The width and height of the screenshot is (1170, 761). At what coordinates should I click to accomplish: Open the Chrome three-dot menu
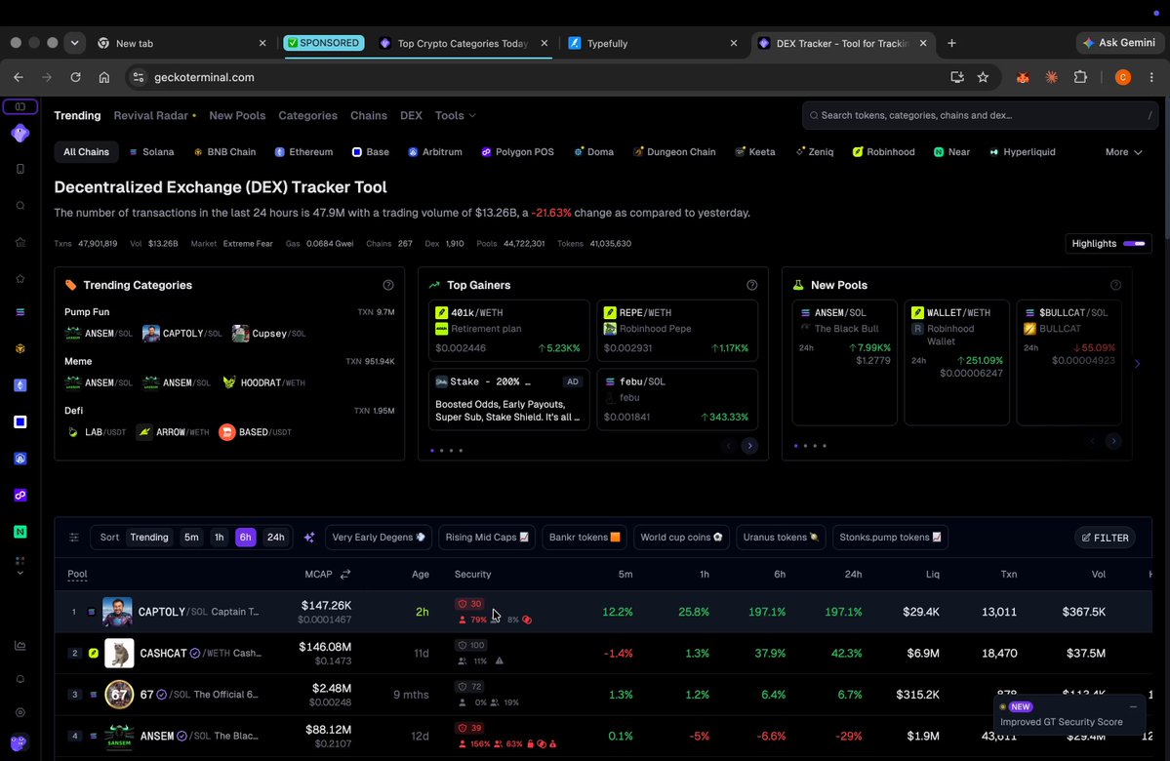pos(1151,77)
